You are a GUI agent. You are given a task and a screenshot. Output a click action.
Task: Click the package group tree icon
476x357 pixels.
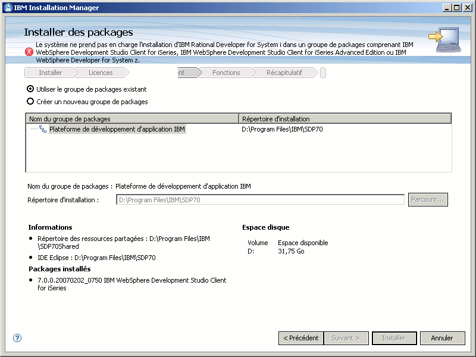(43, 129)
